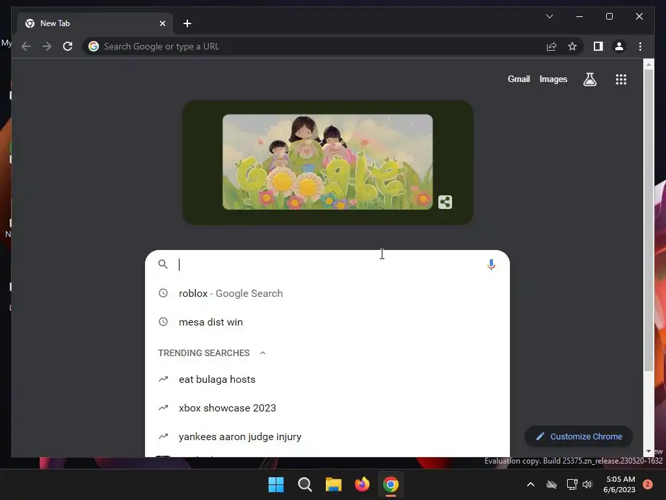
Task: Open the Chrome side panel
Action: [x=598, y=46]
